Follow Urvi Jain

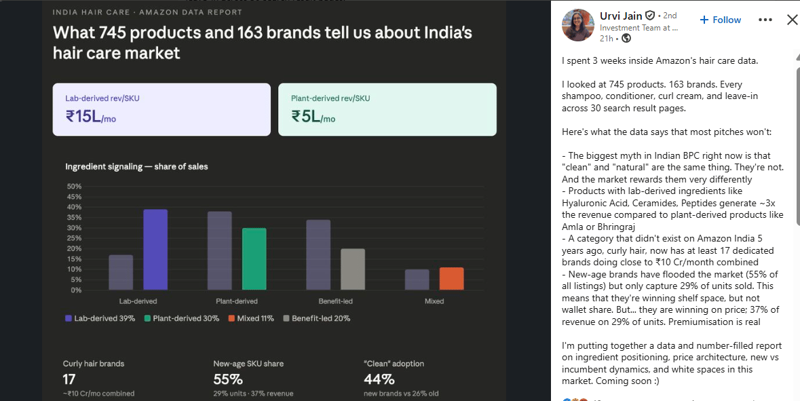tap(720, 20)
